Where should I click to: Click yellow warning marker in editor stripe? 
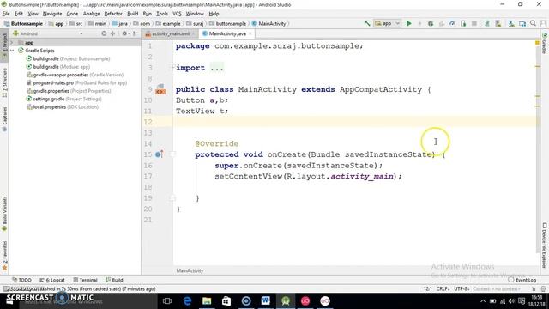[537, 43]
